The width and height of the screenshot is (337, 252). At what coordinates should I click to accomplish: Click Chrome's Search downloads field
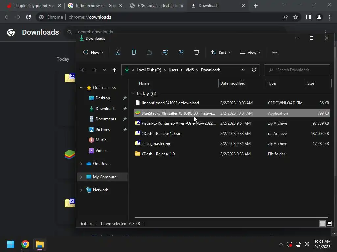[95, 32]
